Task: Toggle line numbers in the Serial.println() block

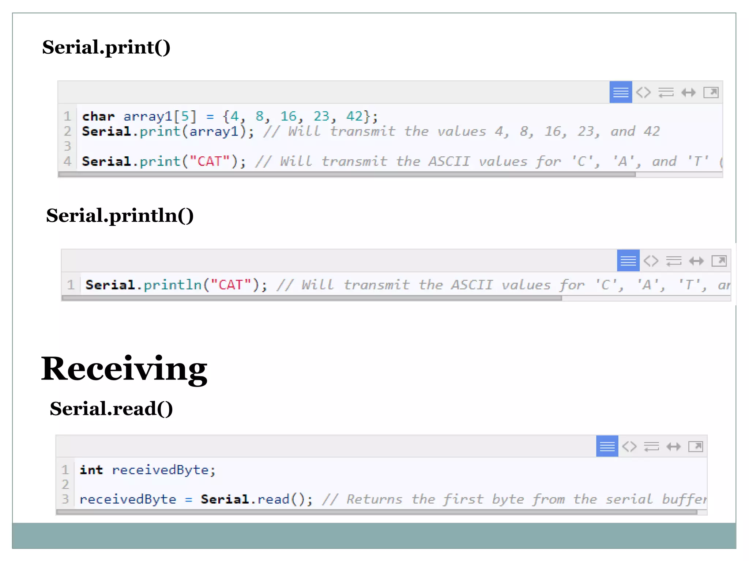Action: (628, 261)
